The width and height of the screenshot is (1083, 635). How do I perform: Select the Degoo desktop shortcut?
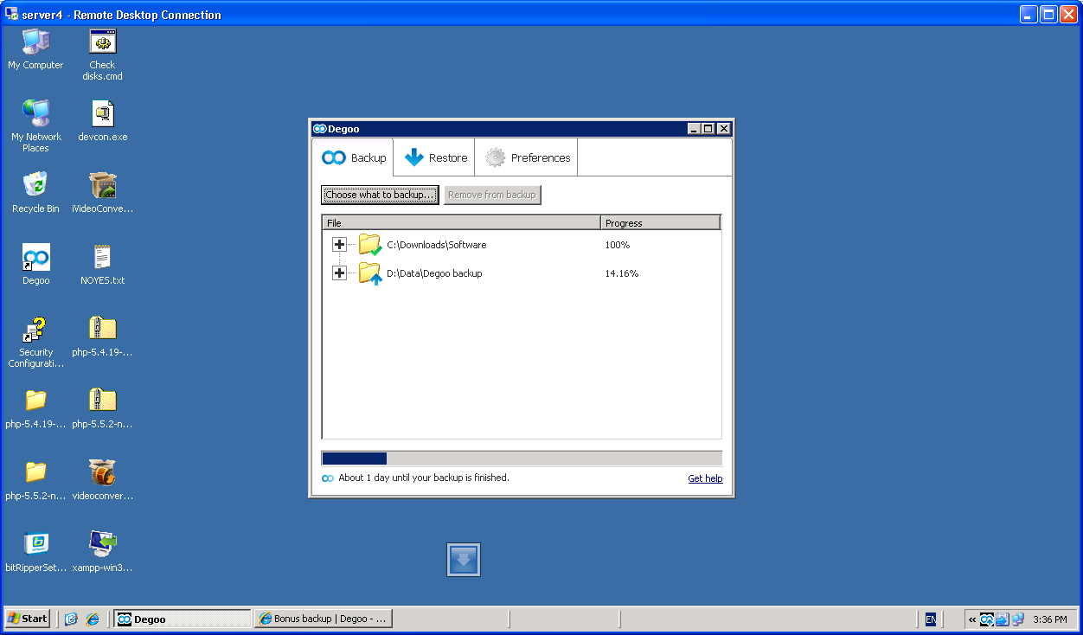[35, 257]
